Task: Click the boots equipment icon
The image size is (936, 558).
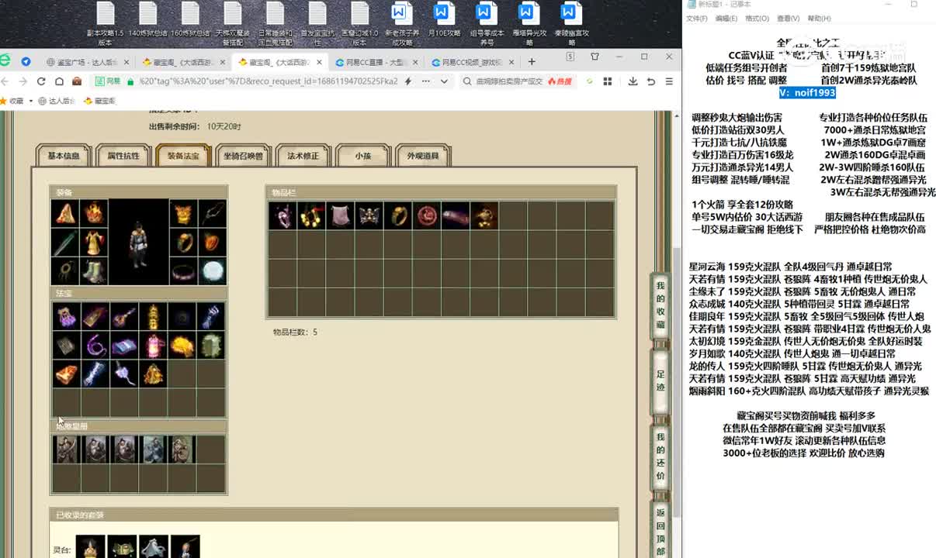Action: coord(94,271)
